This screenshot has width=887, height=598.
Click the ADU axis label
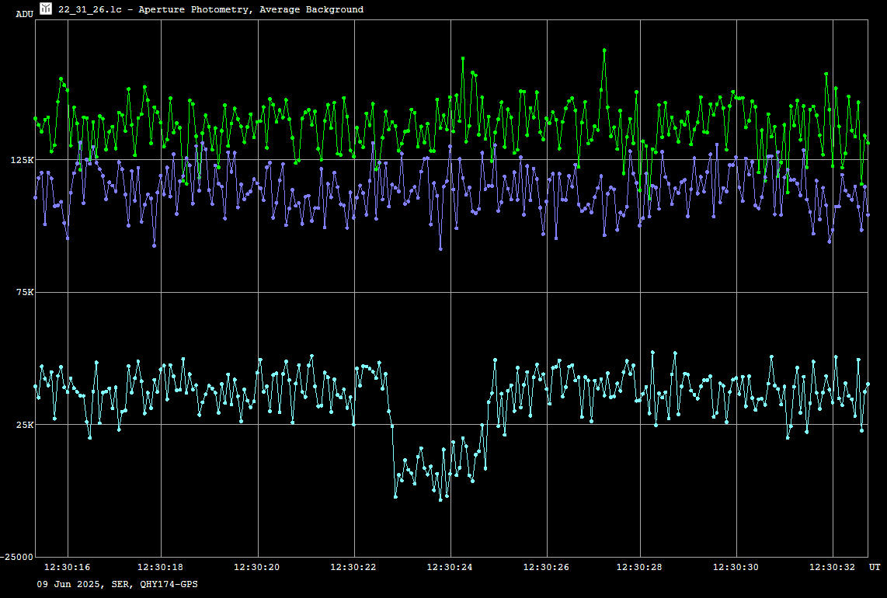[x=24, y=14]
